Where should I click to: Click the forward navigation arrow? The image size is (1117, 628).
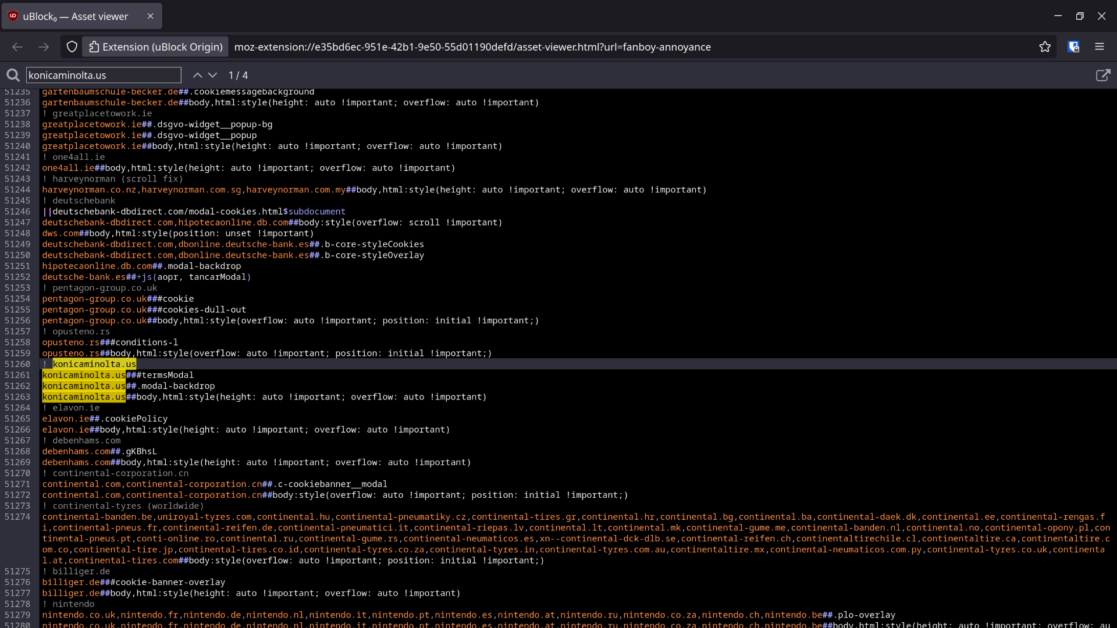[x=44, y=47]
